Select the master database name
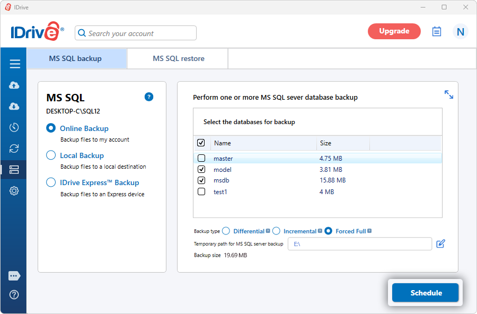The width and height of the screenshot is (477, 314). click(223, 159)
